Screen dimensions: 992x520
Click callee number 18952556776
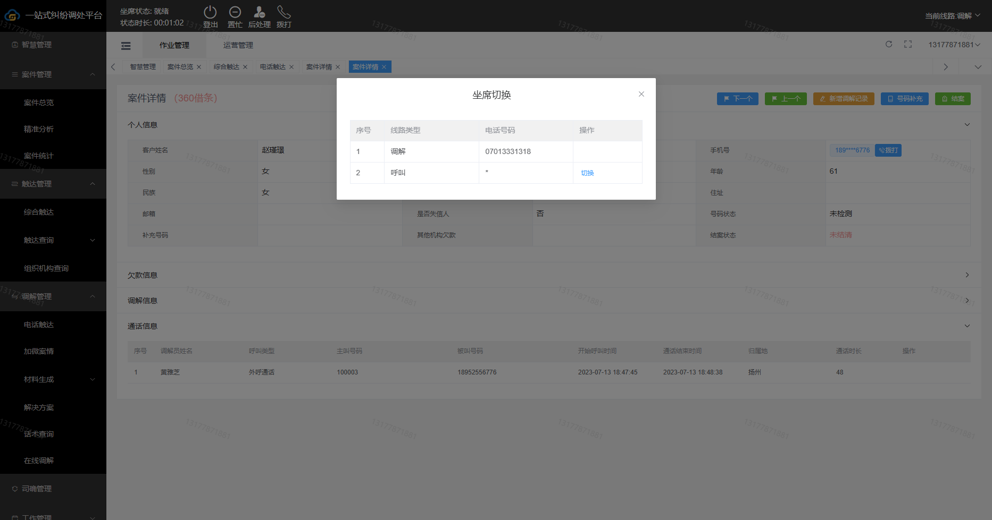pos(477,372)
